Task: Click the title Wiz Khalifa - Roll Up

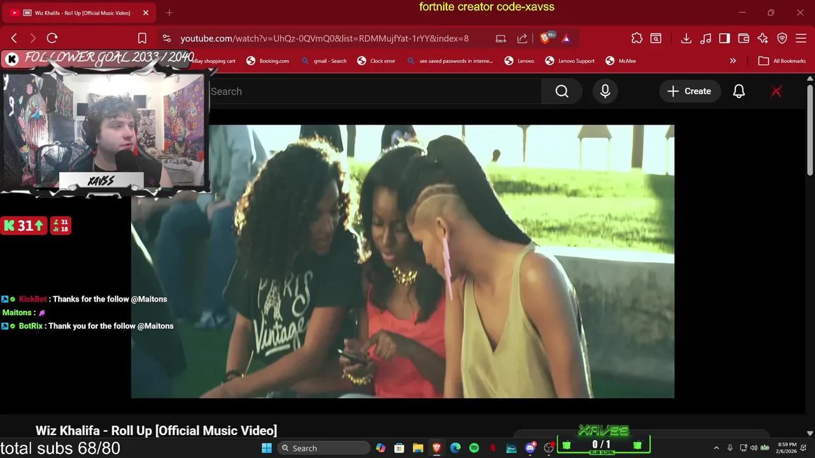Action: 156,431
